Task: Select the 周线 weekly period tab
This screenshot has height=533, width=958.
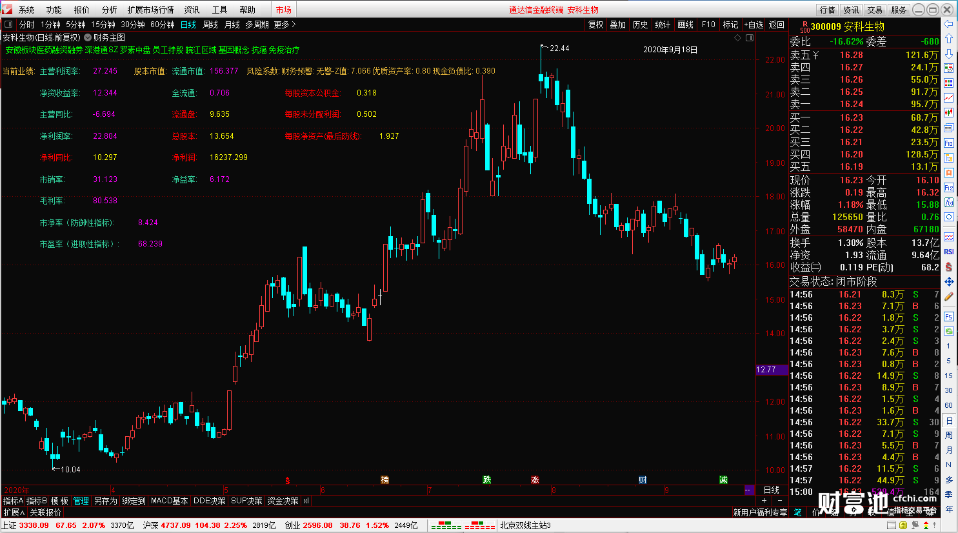Action: pos(210,25)
